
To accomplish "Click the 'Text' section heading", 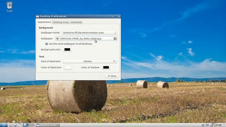I will point(42,56).
